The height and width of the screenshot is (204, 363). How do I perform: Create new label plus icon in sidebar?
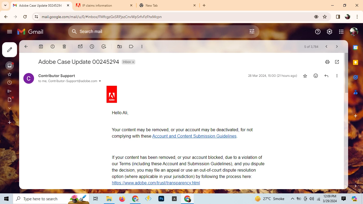(10, 122)
